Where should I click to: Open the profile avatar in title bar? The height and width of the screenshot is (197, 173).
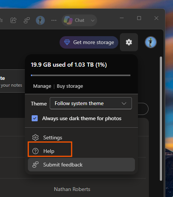40,20
